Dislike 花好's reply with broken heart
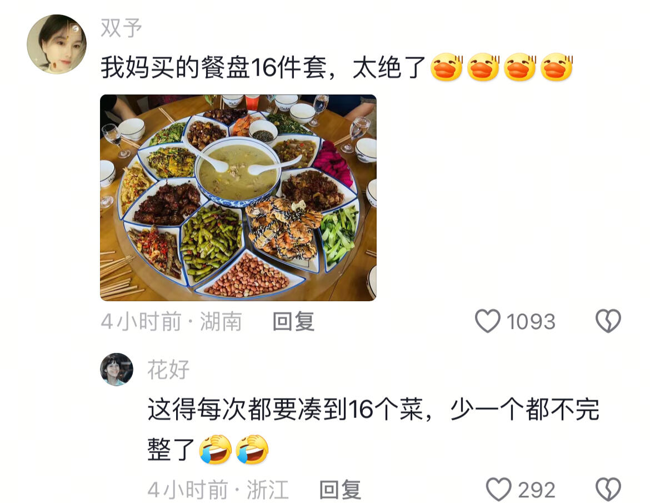Screen dimensions: 650x503 click(608, 490)
